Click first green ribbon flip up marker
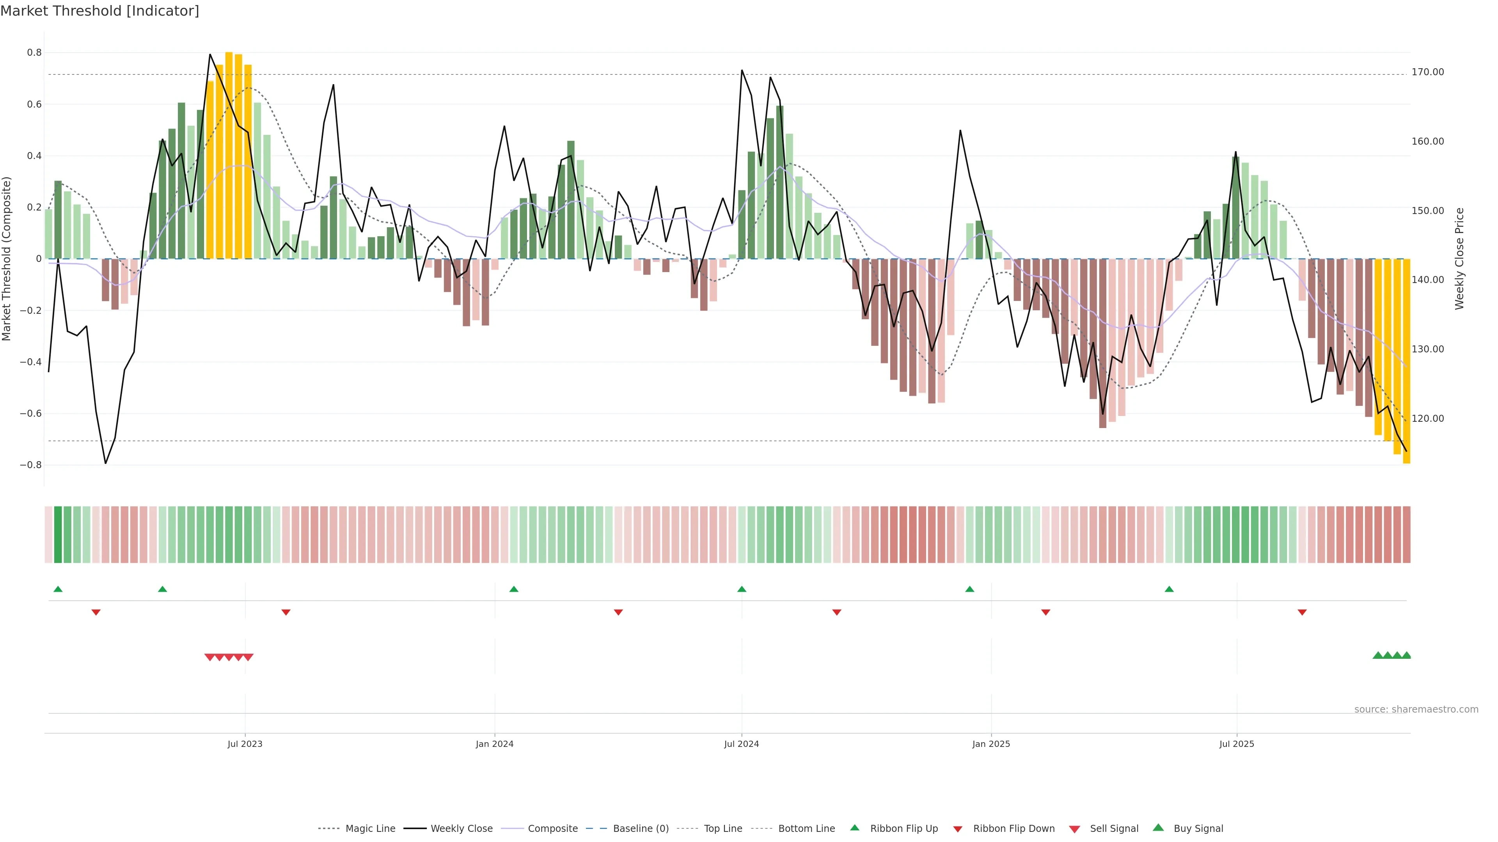This screenshot has width=1498, height=842. (x=58, y=589)
